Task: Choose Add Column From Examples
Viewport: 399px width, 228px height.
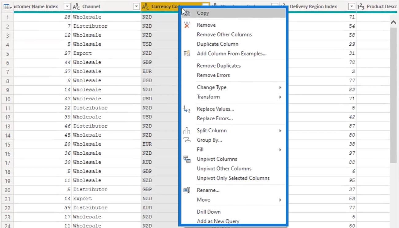Action: (x=233, y=54)
